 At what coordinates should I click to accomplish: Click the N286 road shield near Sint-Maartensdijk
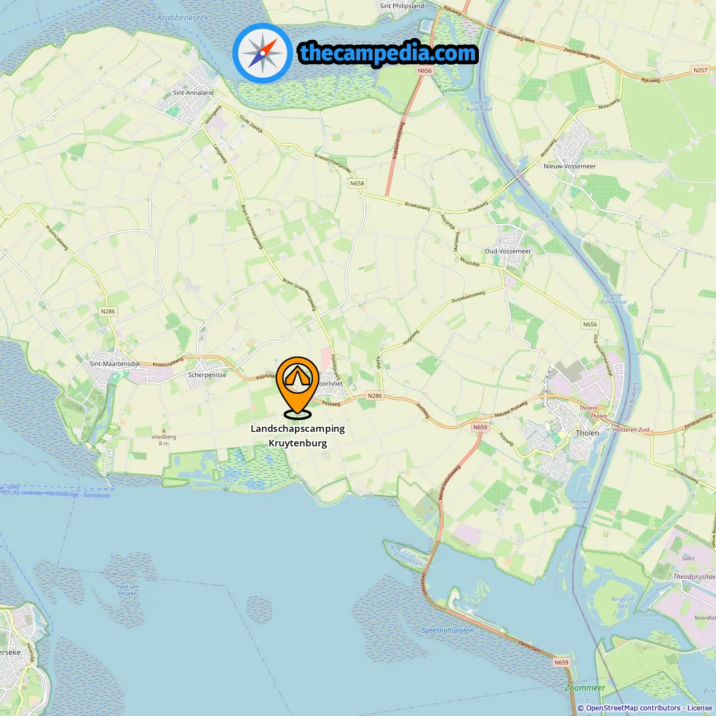tap(108, 312)
